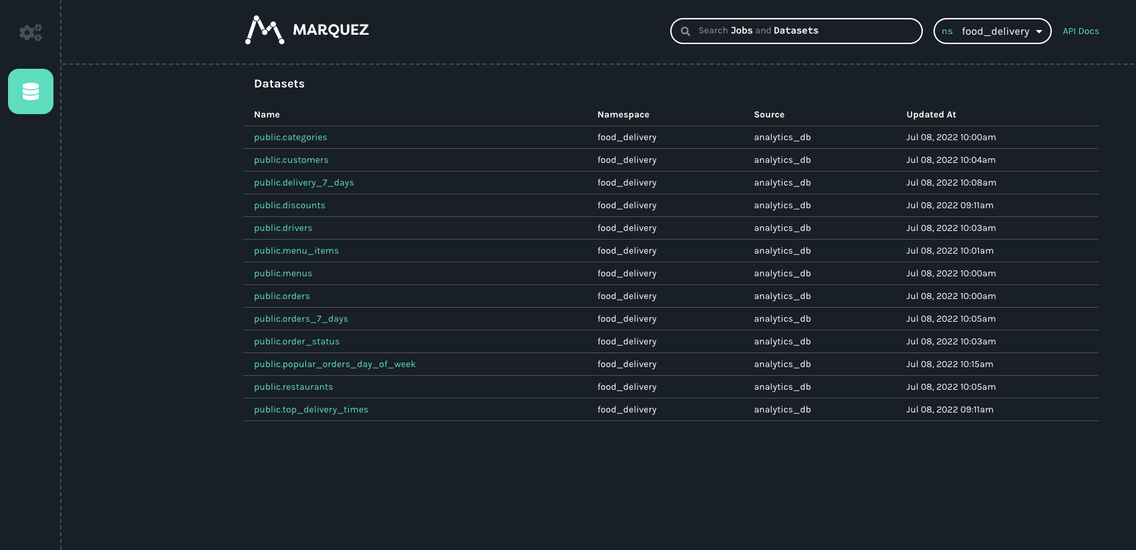The image size is (1136, 550).
Task: Click the Updated At column header
Action: coord(931,115)
